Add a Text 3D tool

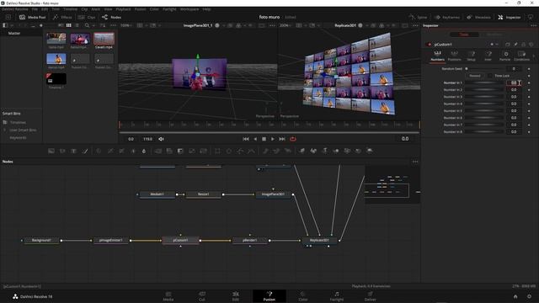pyautogui.click(x=324, y=151)
